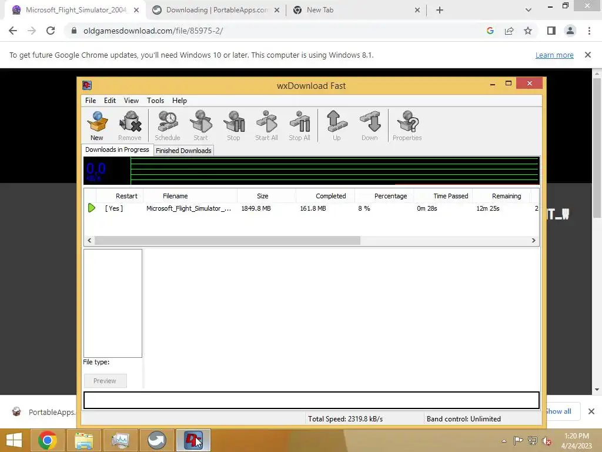
Task: Open the Edit menu
Action: pos(110,100)
